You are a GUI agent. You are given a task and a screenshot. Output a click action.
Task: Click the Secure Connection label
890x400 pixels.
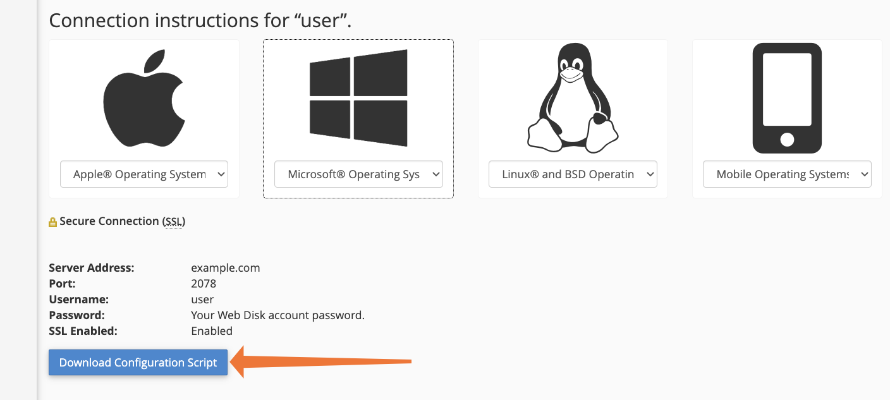[109, 221]
